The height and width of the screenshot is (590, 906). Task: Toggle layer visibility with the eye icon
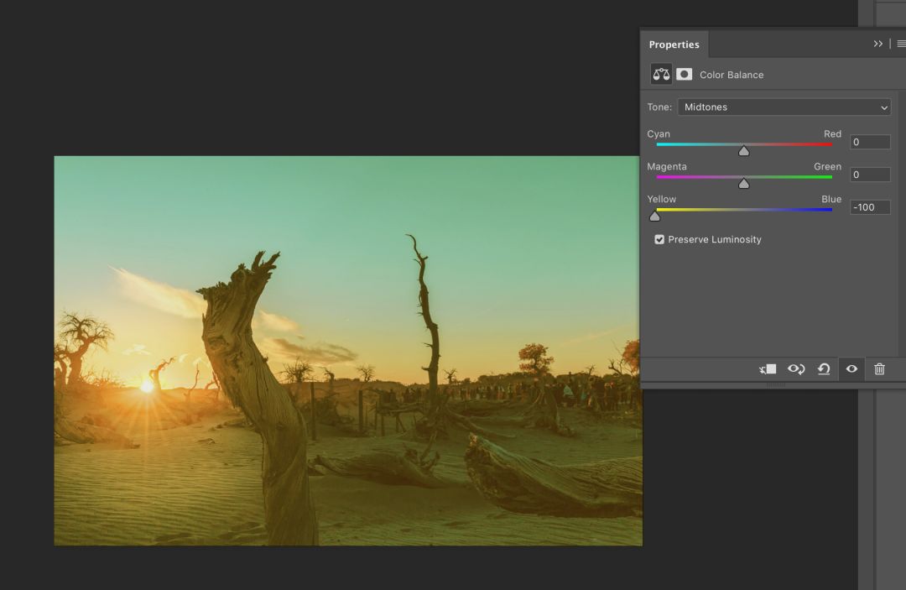click(851, 369)
